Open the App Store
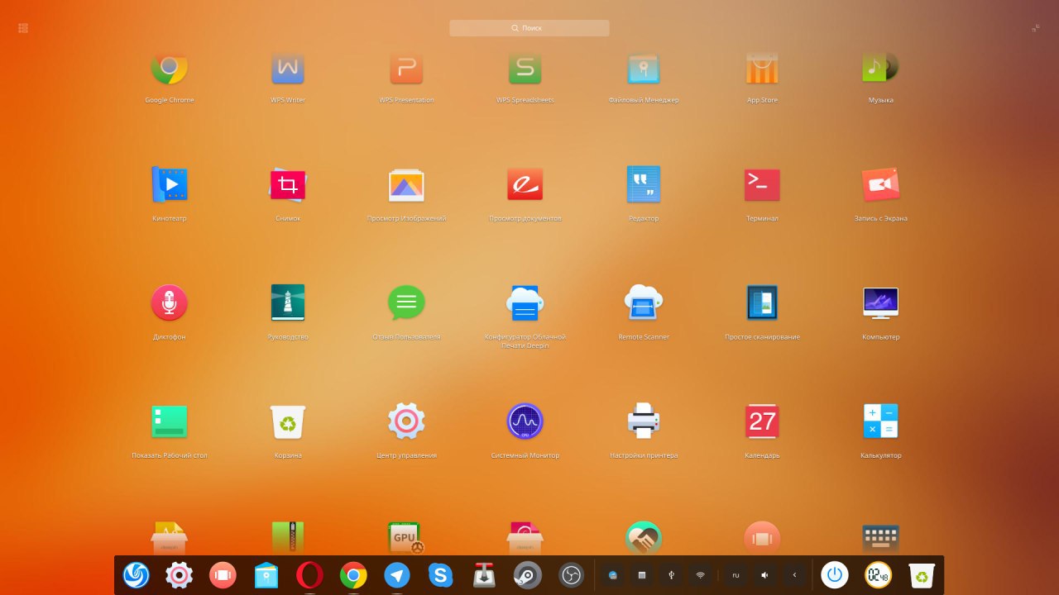Screen dimensions: 1059x595 tap(762, 69)
